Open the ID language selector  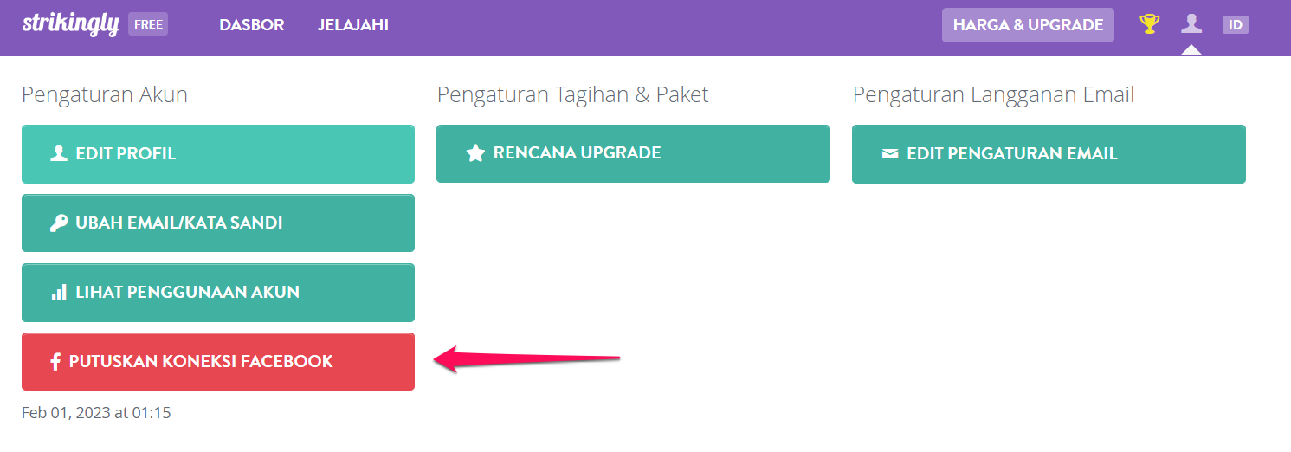(1236, 24)
